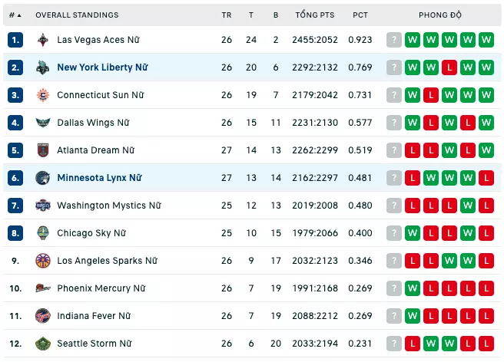The height and width of the screenshot is (362, 504).
Task: Click the Dallas Wings team logo
Action: coord(43,123)
